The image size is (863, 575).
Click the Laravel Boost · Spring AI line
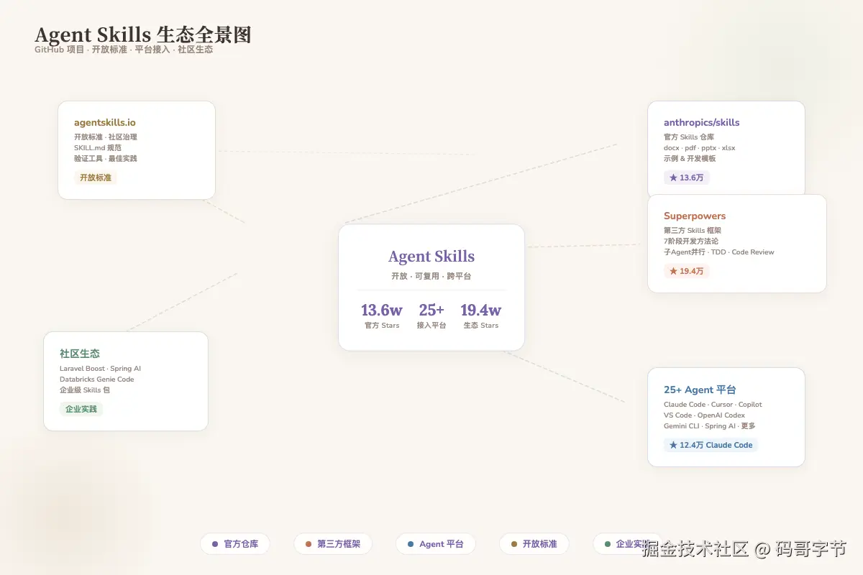101,369
